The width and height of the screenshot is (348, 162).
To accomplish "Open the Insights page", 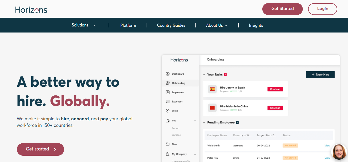I will point(256,25).
